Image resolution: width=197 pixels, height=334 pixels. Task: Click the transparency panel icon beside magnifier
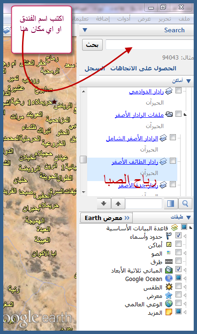(171, 204)
